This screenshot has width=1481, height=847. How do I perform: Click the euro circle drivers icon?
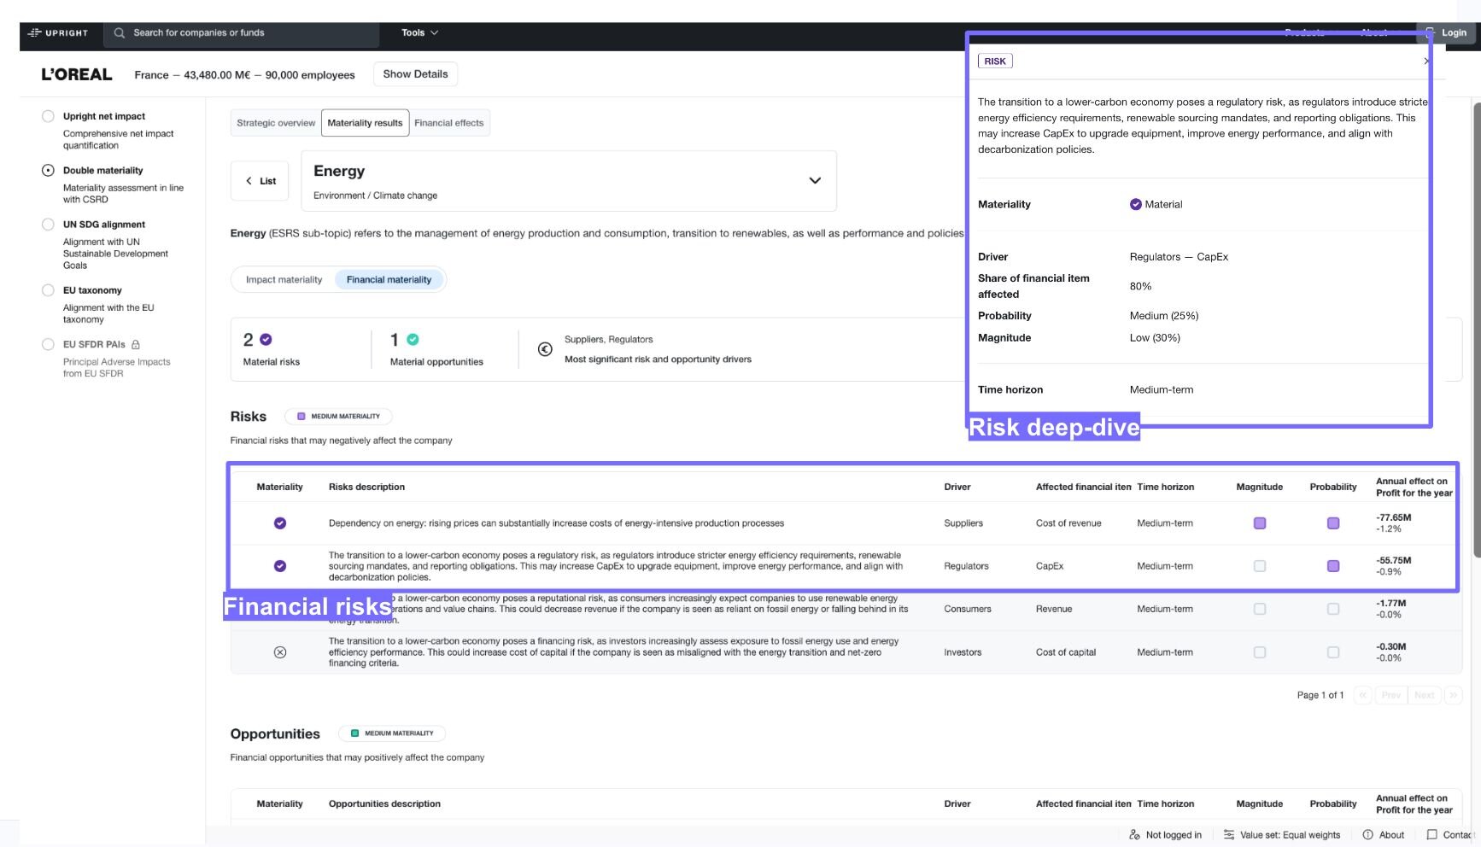545,349
